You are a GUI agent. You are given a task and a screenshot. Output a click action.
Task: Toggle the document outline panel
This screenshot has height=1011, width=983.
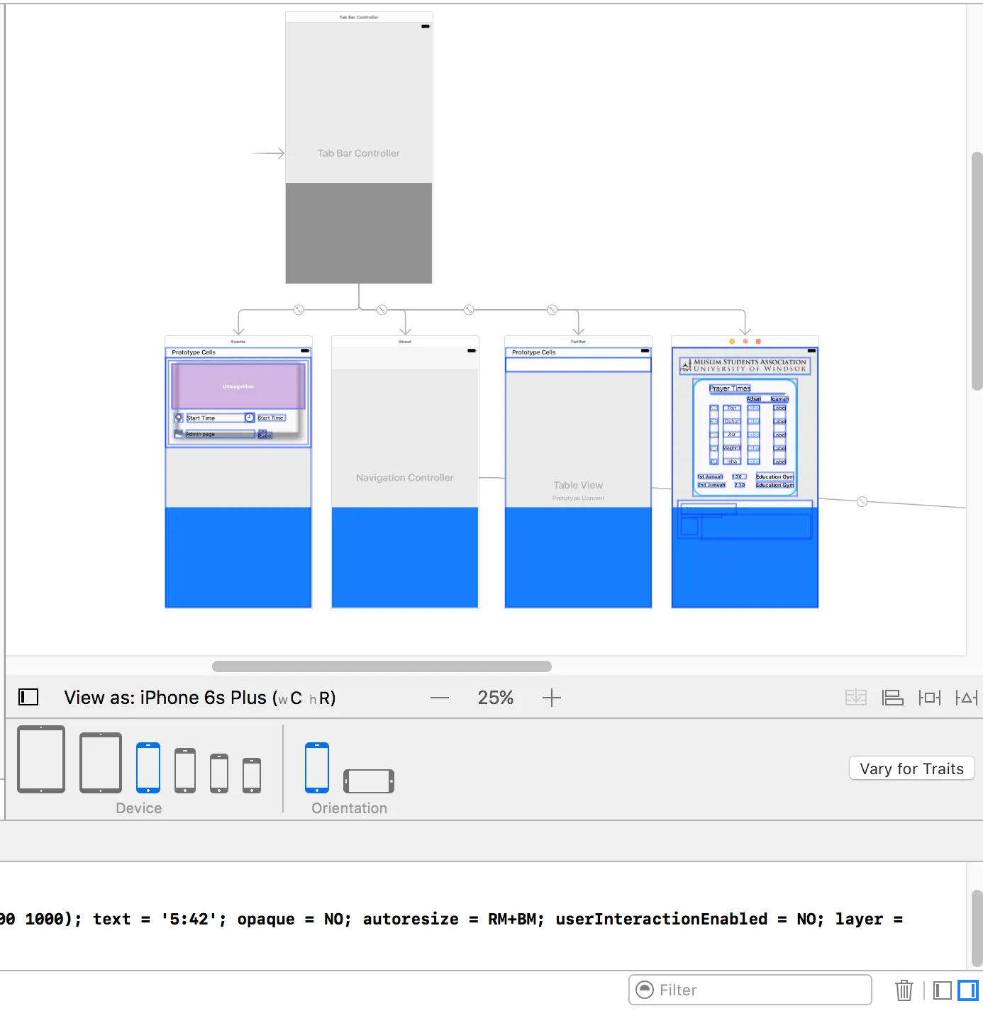point(28,697)
